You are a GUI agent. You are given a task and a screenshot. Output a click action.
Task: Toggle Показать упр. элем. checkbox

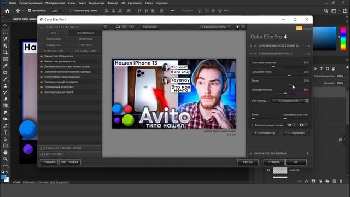tap(71, 11)
